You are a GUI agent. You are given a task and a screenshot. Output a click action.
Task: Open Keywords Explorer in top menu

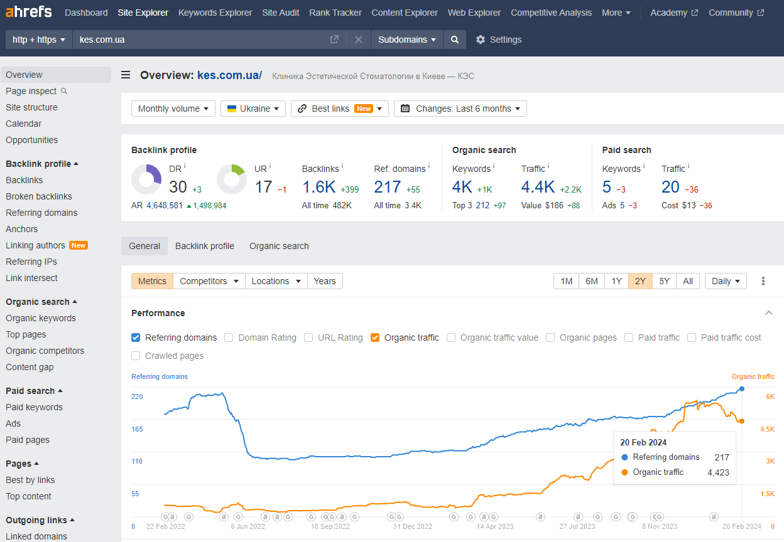coord(215,13)
